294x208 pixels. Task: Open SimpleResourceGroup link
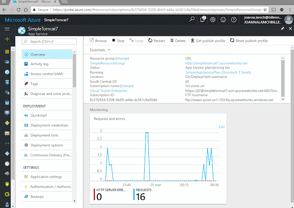107,63
